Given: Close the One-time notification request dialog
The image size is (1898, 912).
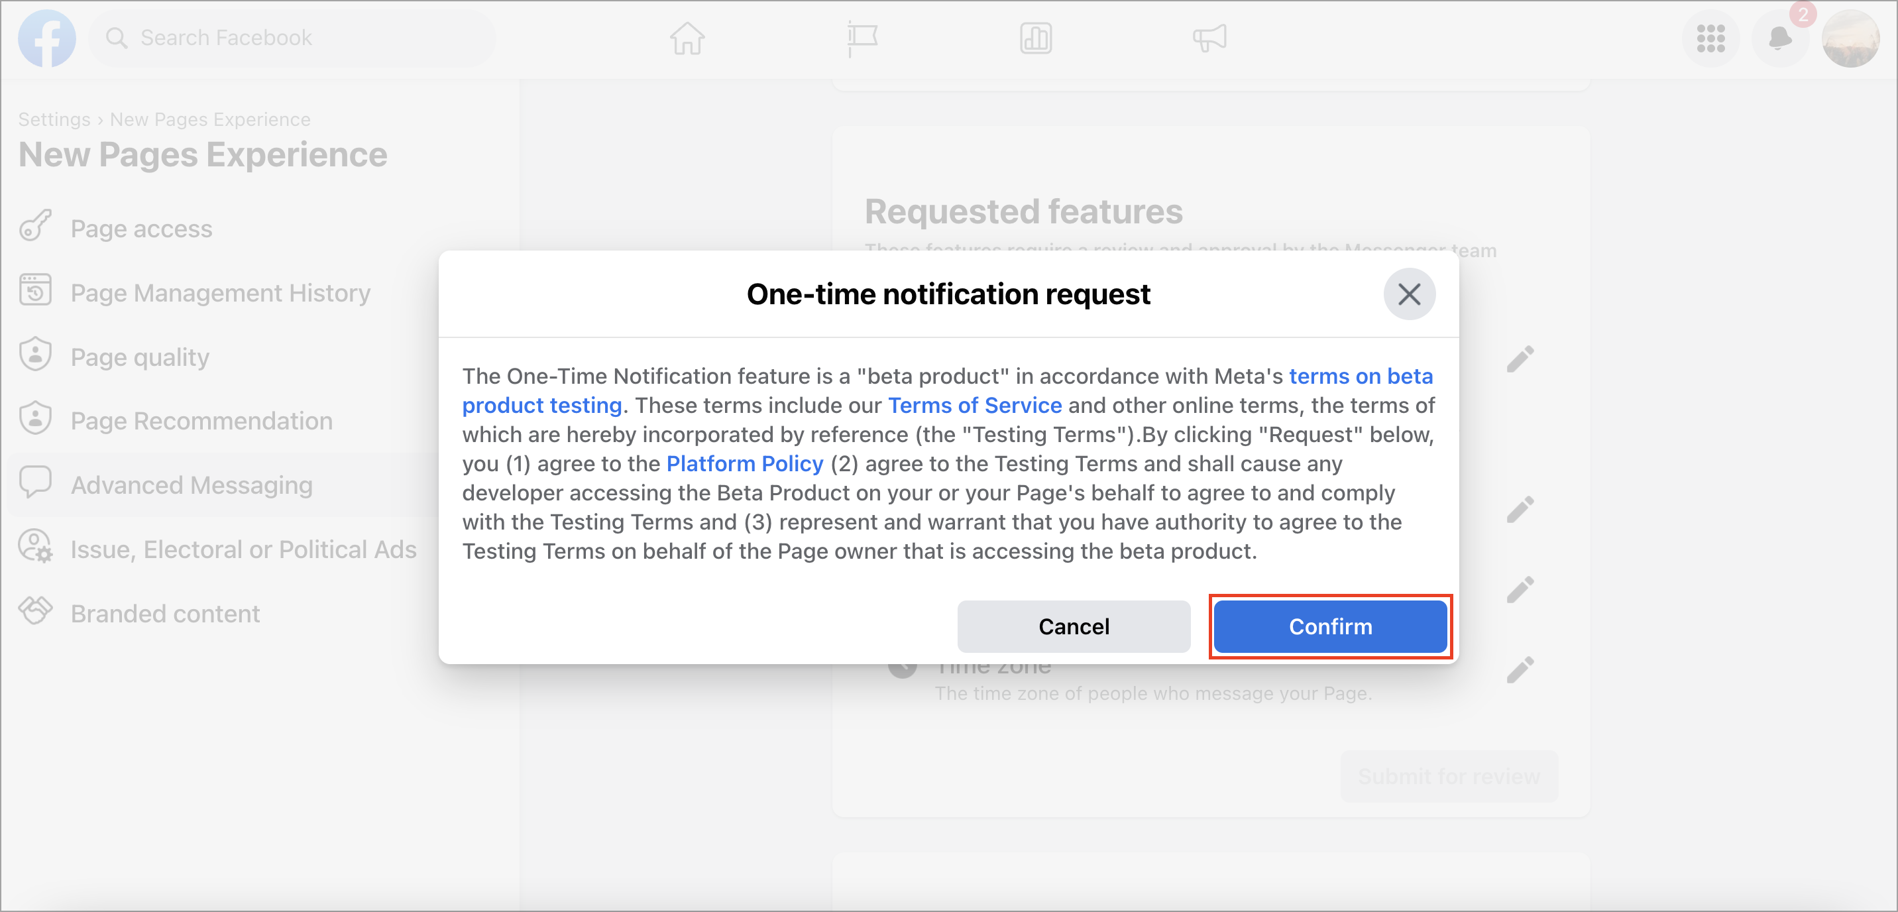Looking at the screenshot, I should point(1409,295).
